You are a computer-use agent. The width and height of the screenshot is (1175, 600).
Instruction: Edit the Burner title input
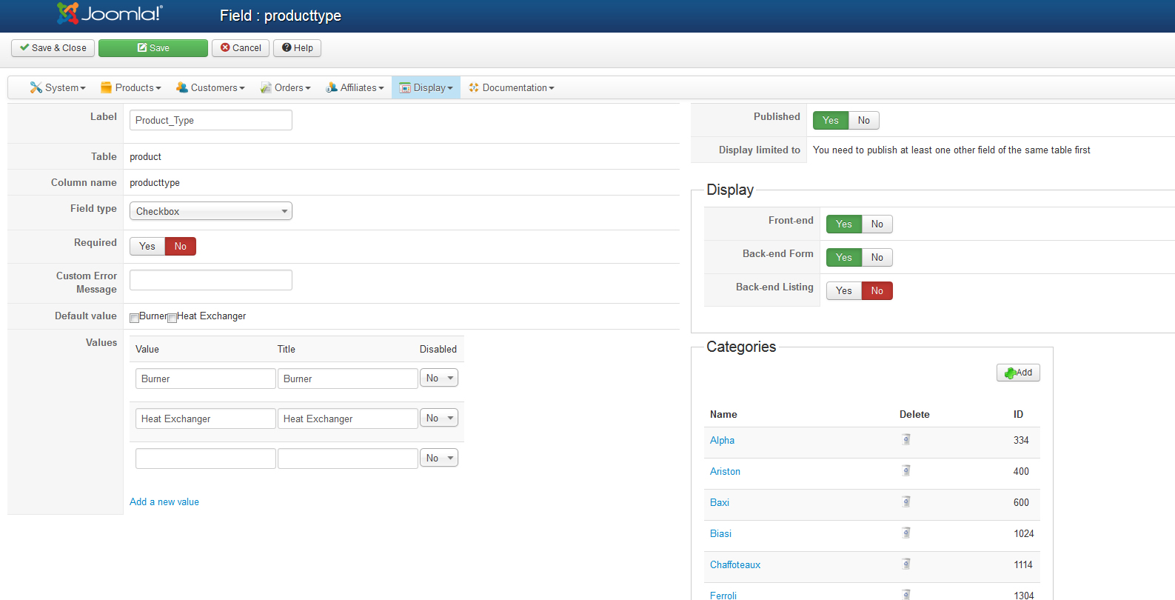348,379
